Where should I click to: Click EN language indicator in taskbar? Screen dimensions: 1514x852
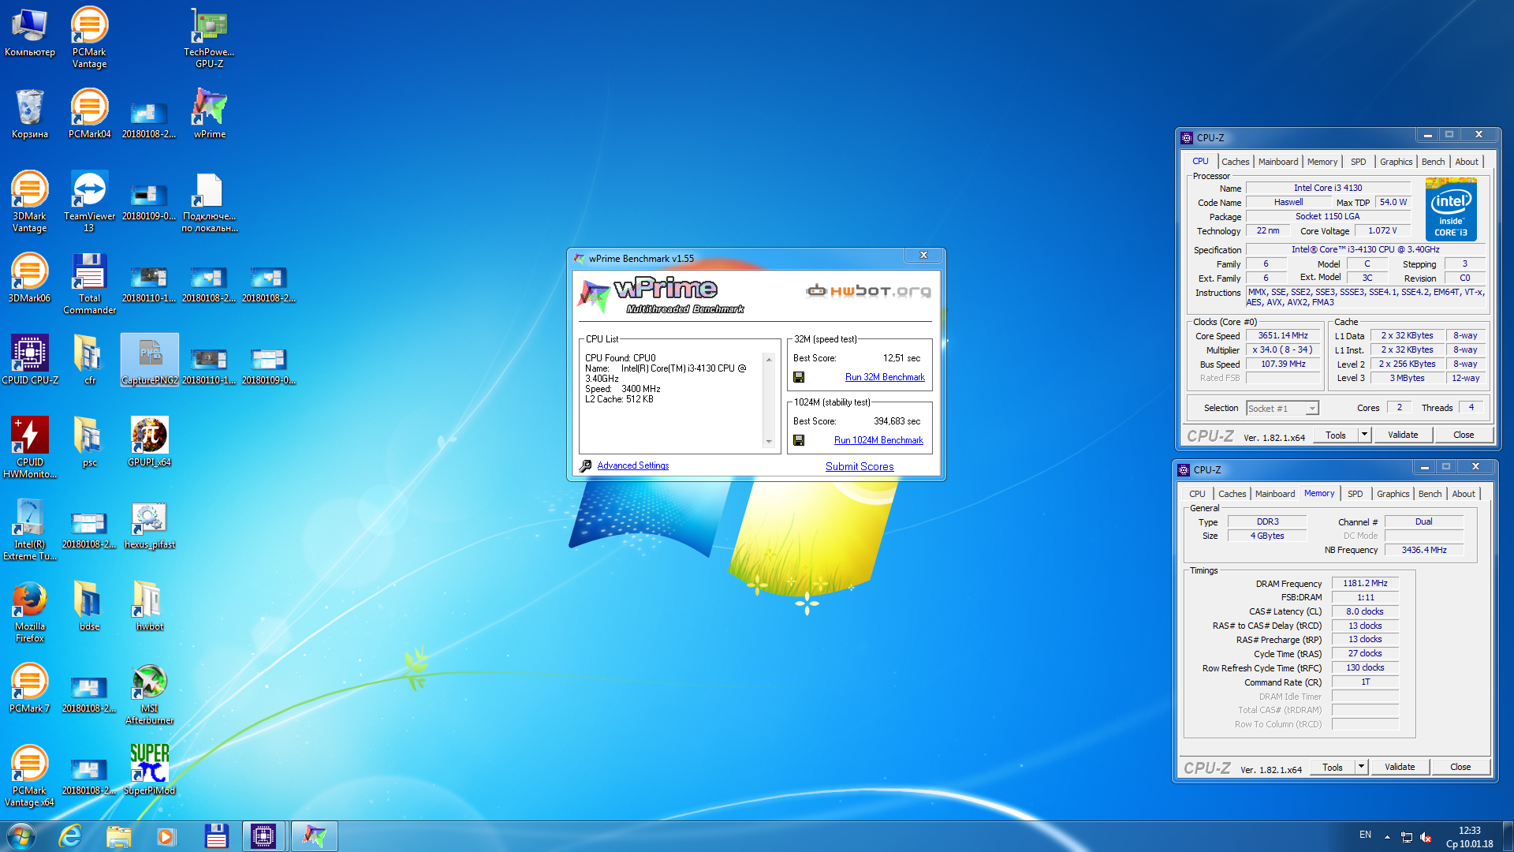pos(1365,835)
